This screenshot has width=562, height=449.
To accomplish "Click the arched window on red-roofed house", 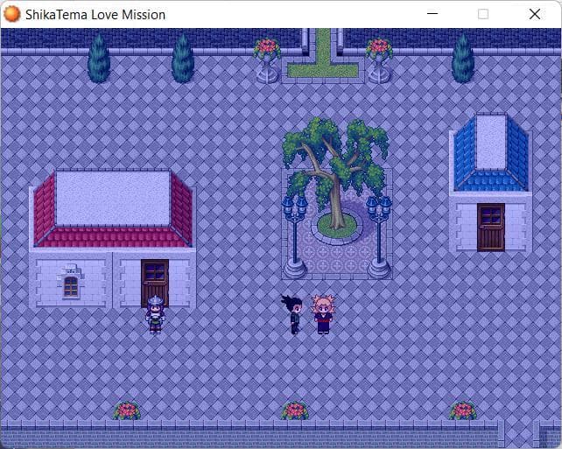I will (x=71, y=287).
